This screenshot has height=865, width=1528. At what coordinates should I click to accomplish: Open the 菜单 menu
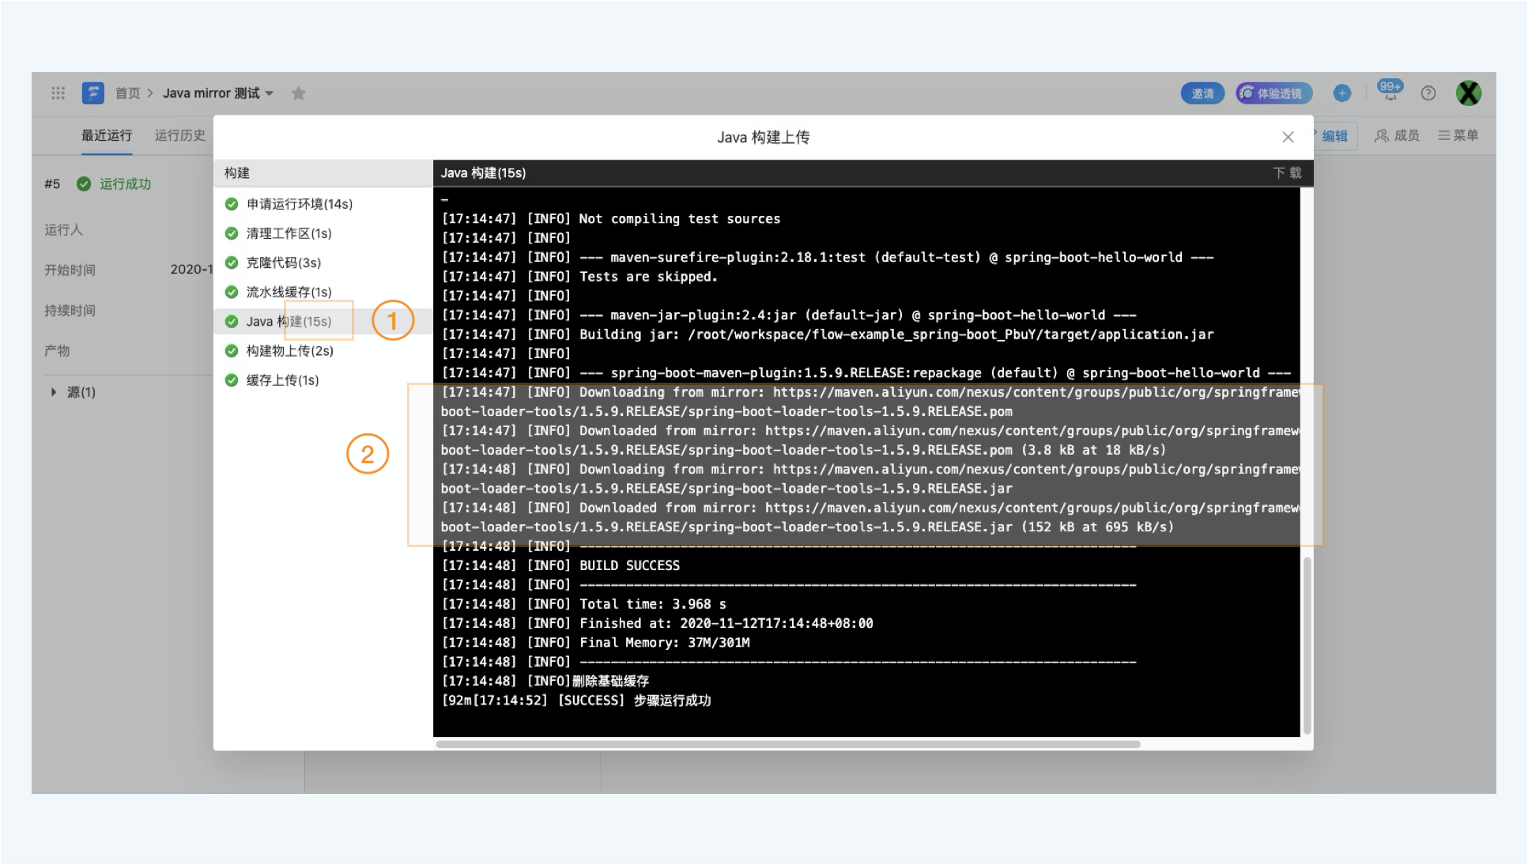click(x=1458, y=136)
